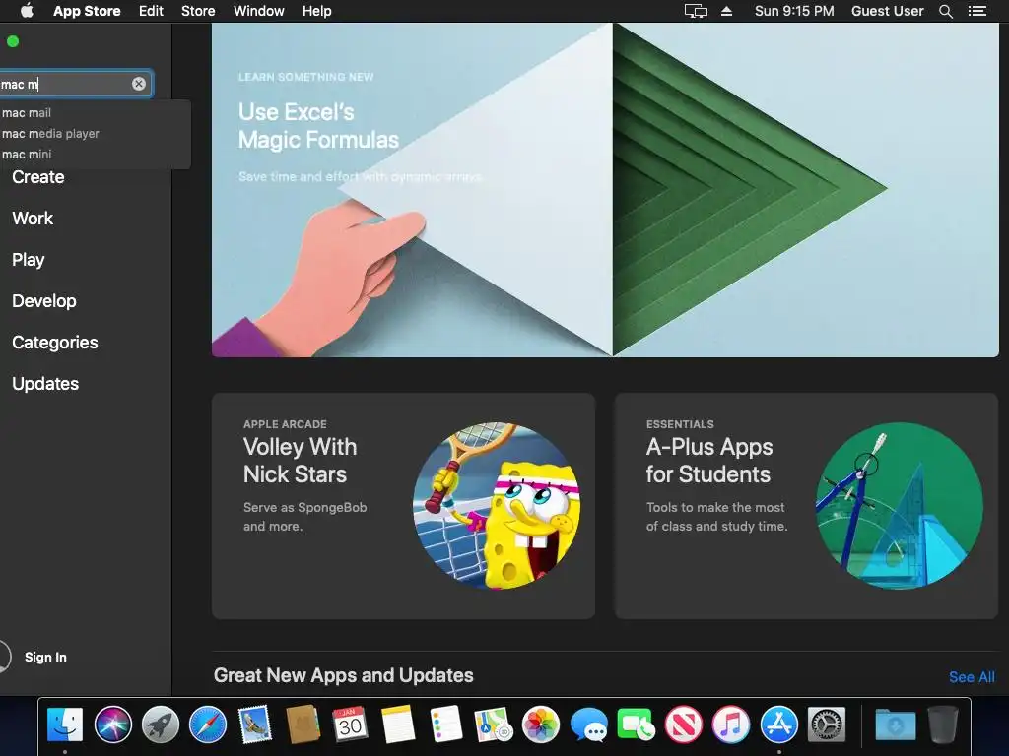The image size is (1009, 756).
Task: Open Notification Center list icon
Action: pyautogui.click(x=976, y=11)
